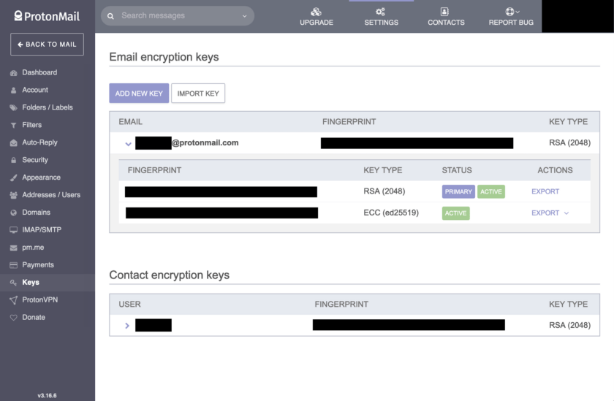Click the pm.me envelope icon

pyautogui.click(x=14, y=248)
